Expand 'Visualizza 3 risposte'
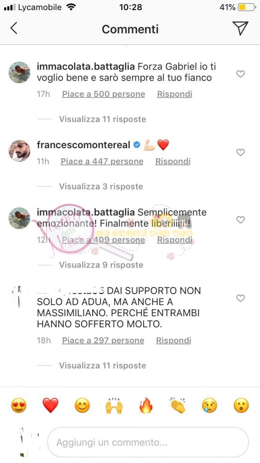 point(101,186)
